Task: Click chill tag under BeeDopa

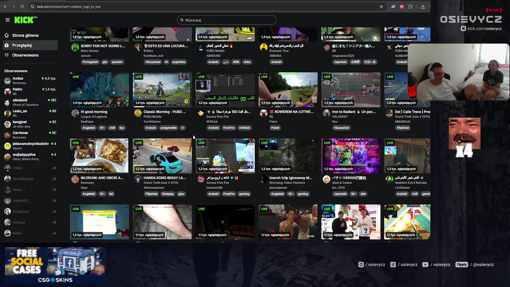Action: coord(112,128)
